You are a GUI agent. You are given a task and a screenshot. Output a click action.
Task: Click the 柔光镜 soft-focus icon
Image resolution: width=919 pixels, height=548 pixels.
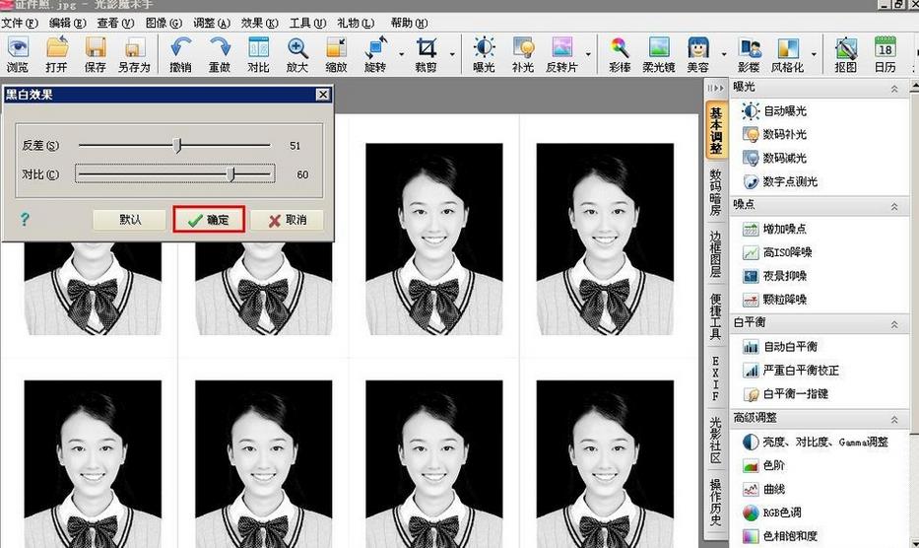(659, 53)
